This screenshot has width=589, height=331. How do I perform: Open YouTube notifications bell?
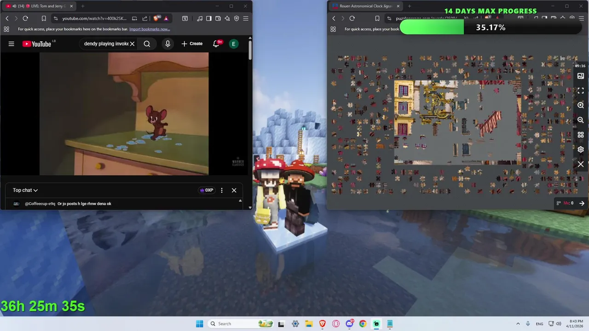coord(216,44)
